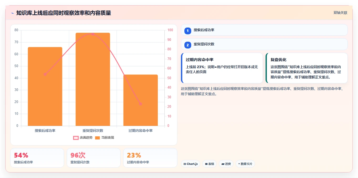The width and height of the screenshot is (358, 178).
Task: Select the 数据卡片 tag
Action: click(245, 164)
